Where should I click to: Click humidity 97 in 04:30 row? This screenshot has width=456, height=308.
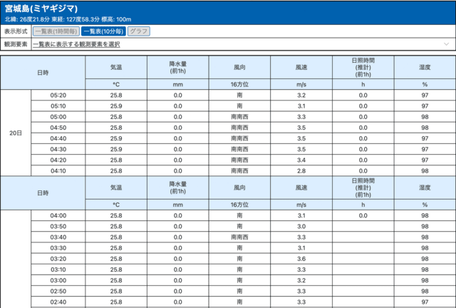pyautogui.click(x=425, y=149)
